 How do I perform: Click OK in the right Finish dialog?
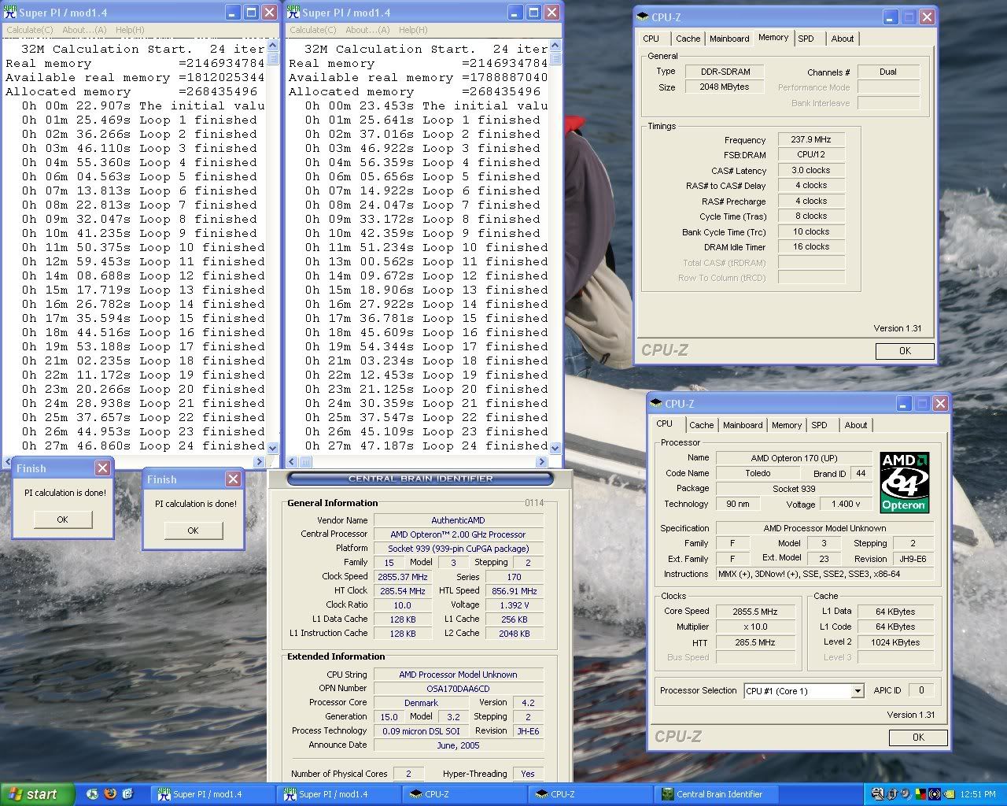coord(193,531)
